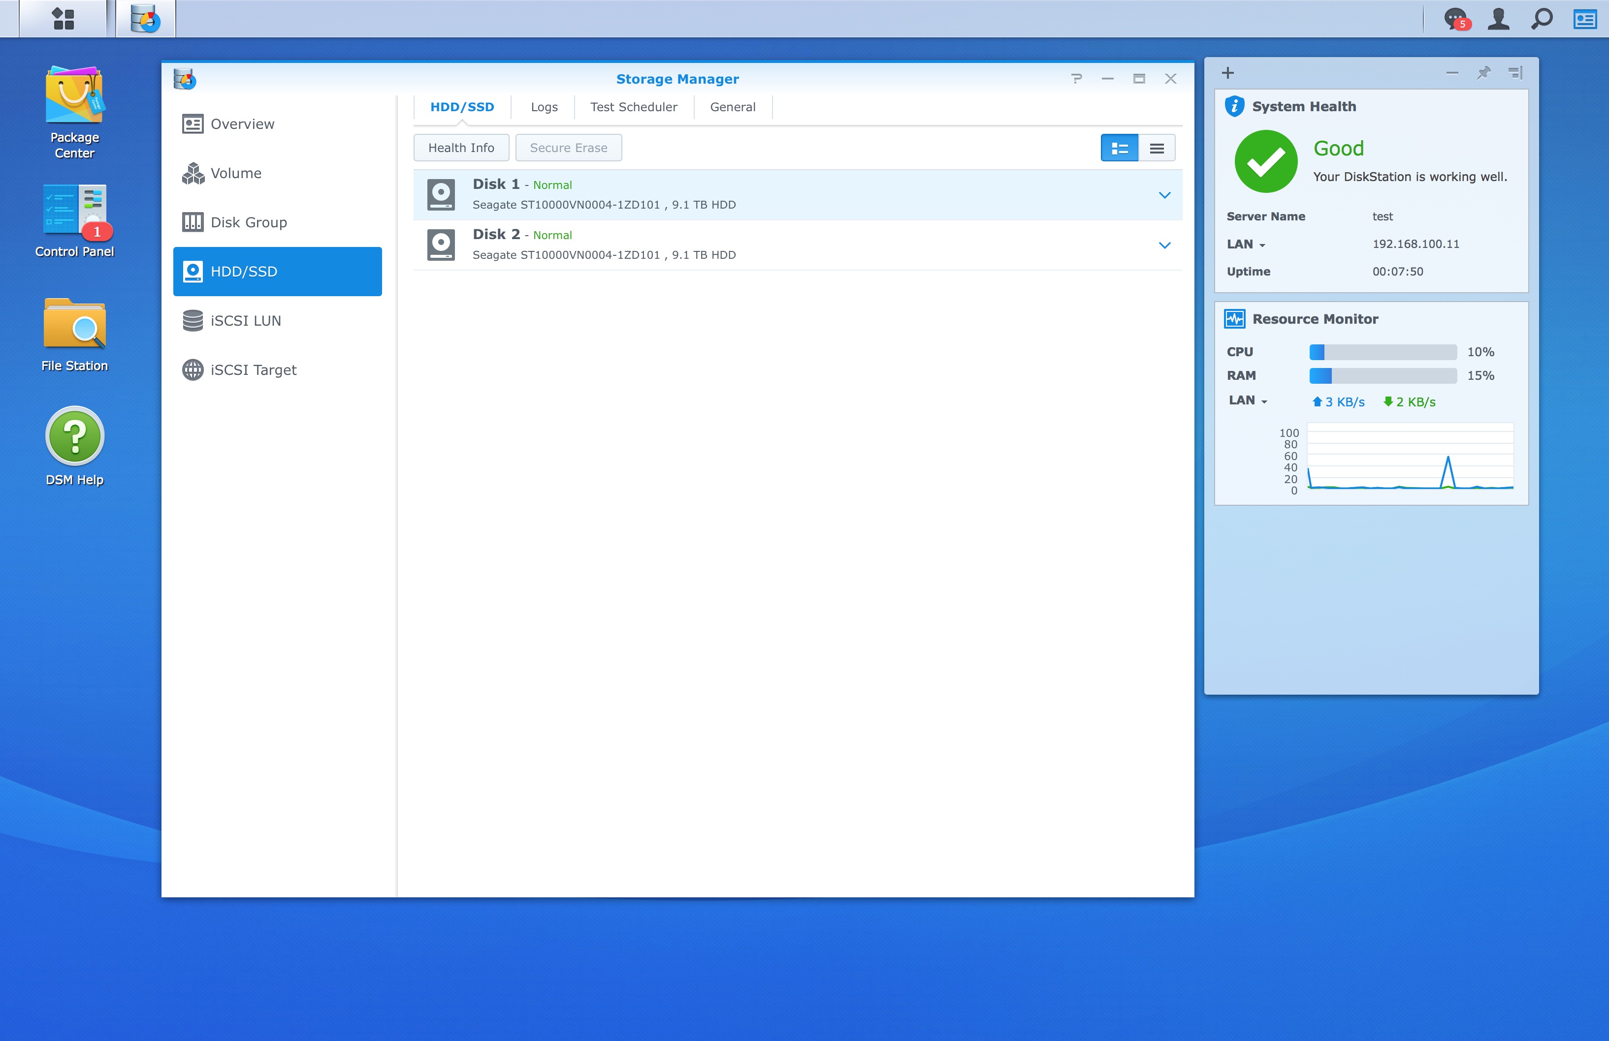Open LAN dropdown in System Health
This screenshot has height=1041, width=1609.
pyautogui.click(x=1246, y=245)
